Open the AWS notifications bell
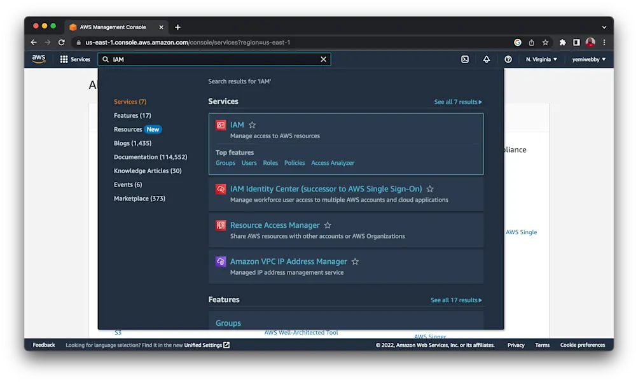The height and width of the screenshot is (383, 638). tap(486, 59)
